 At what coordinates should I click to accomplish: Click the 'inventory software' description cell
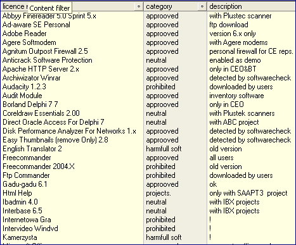click(236, 96)
